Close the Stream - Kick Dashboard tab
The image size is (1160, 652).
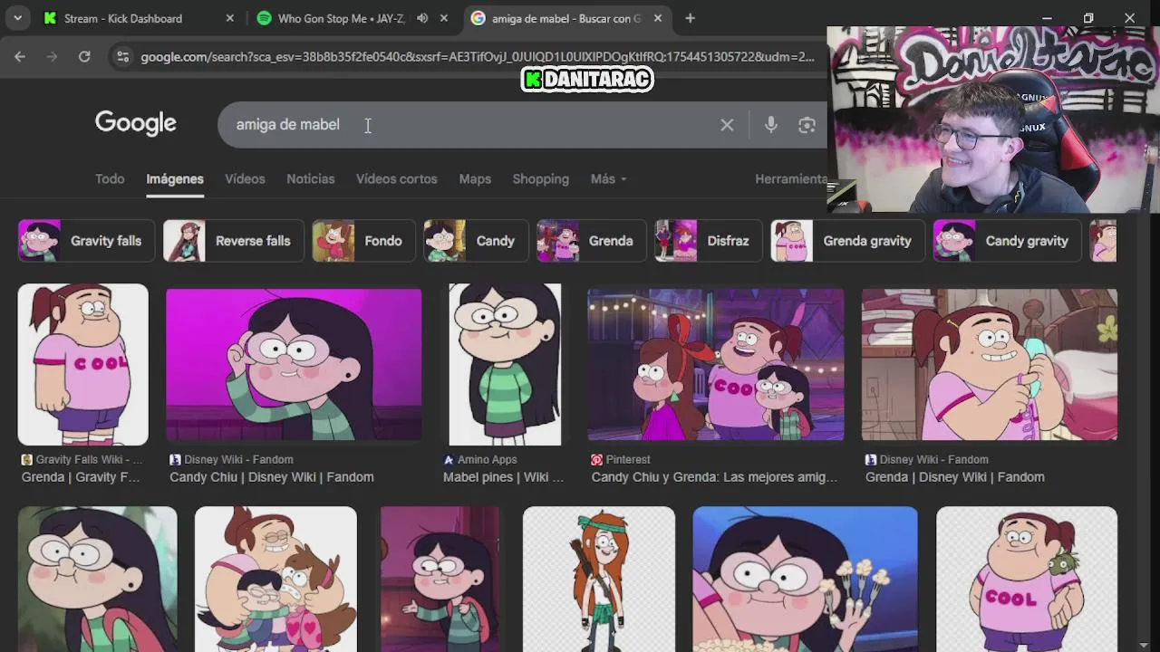pyautogui.click(x=229, y=18)
